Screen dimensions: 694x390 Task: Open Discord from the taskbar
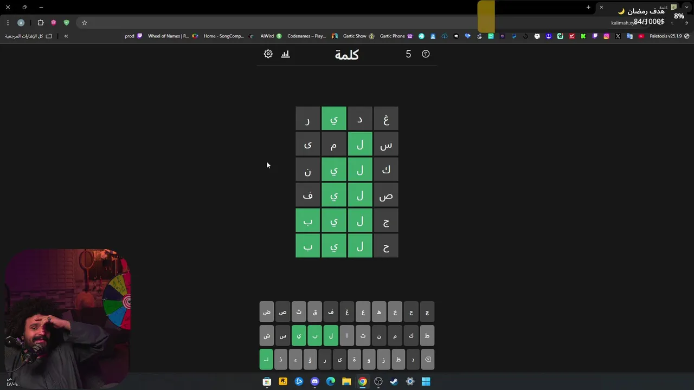tap(314, 382)
